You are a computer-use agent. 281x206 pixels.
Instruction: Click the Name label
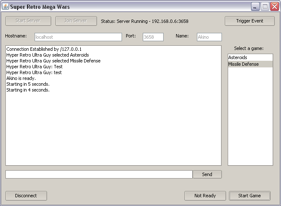pyautogui.click(x=182, y=36)
